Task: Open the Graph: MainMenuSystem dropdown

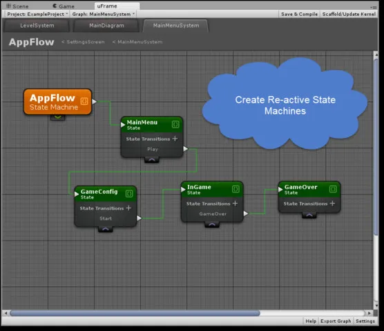Action: point(104,14)
